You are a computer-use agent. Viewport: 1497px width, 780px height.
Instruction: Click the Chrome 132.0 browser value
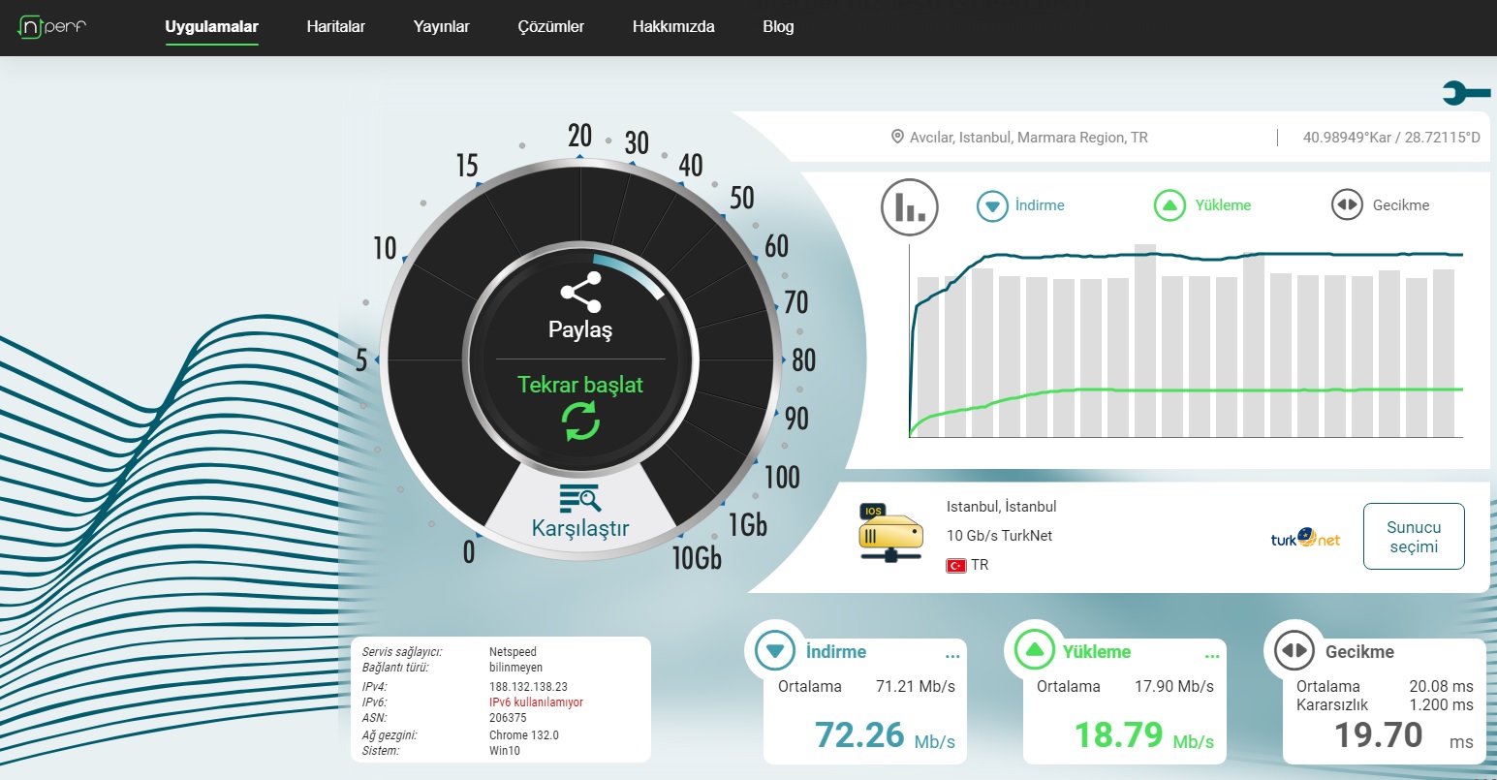[x=523, y=735]
